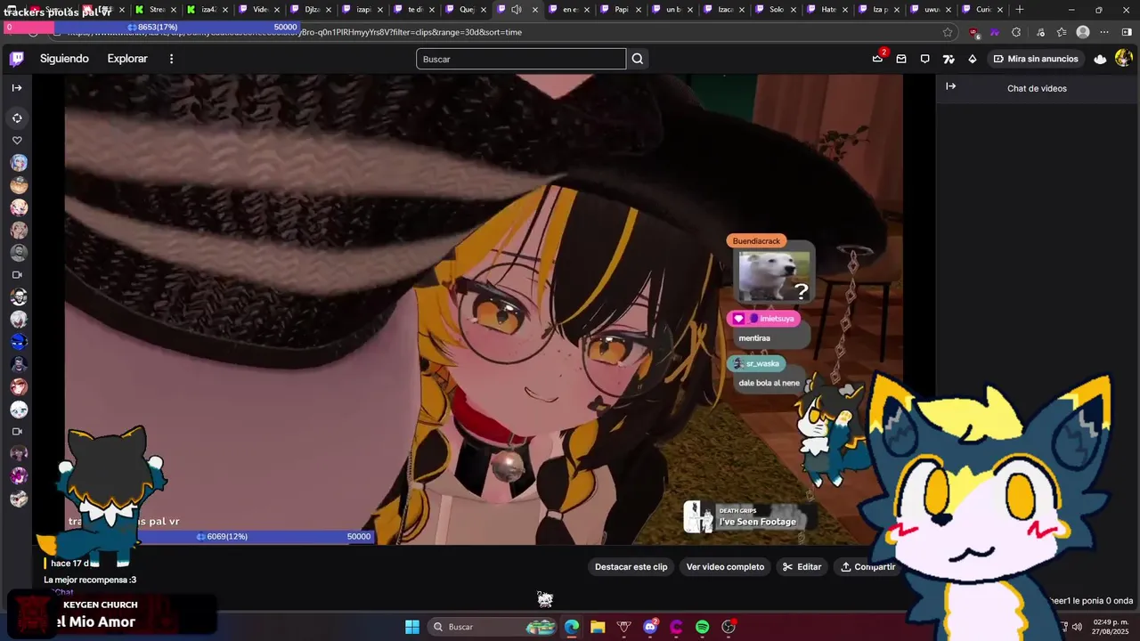The height and width of the screenshot is (641, 1140).
Task: Open the Twitch home logo
Action: (x=17, y=59)
